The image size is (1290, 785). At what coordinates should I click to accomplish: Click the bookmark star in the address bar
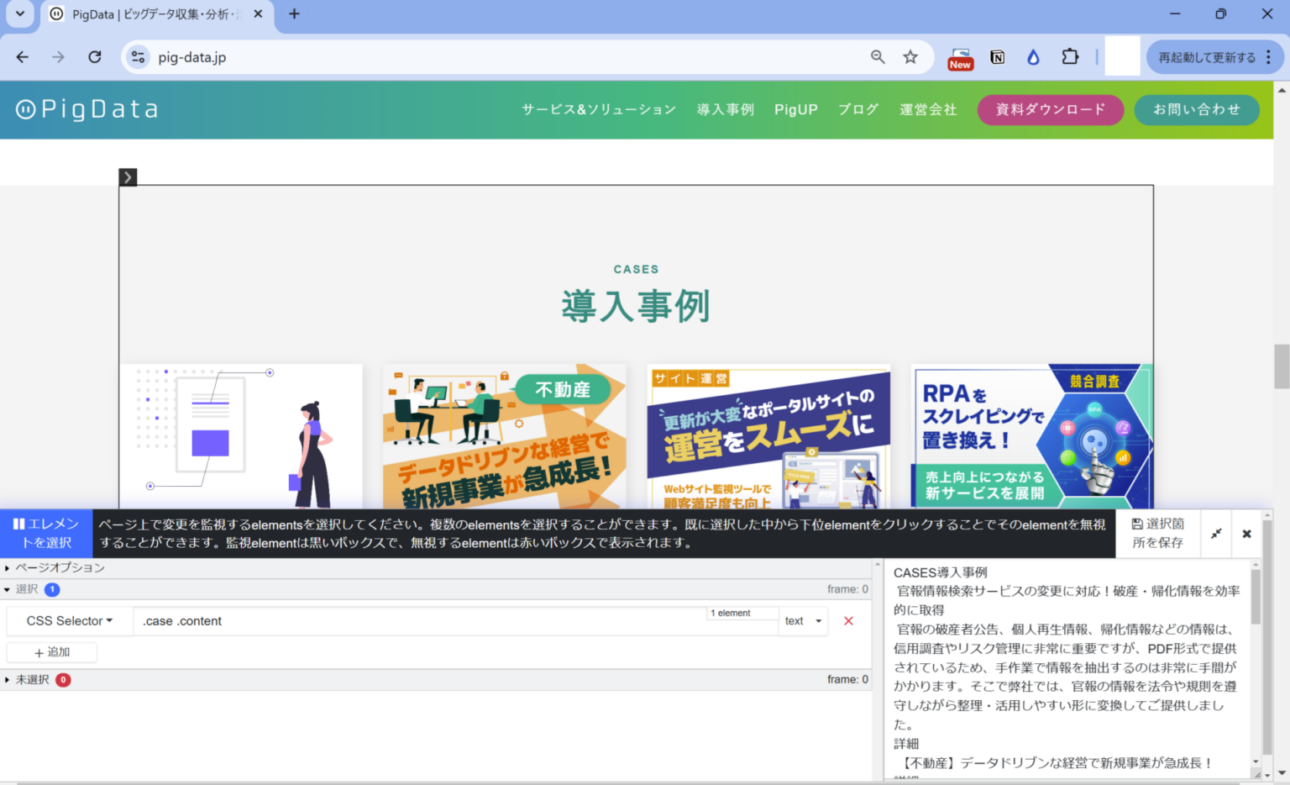click(x=910, y=57)
